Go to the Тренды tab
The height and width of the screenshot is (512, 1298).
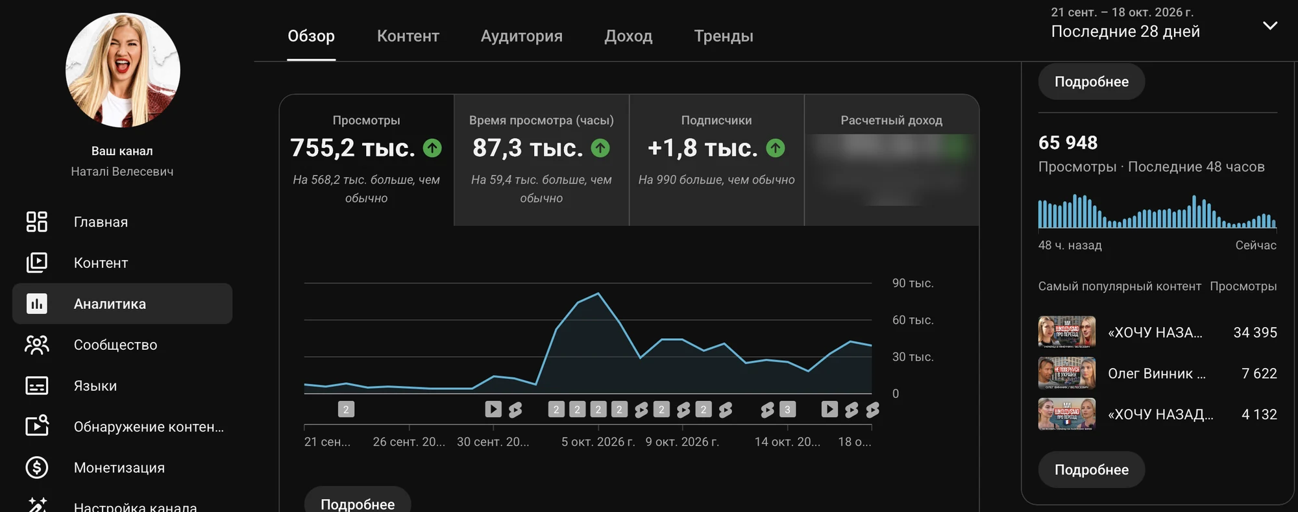pos(724,36)
